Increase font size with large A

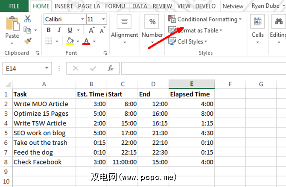pyautogui.click(x=92, y=30)
